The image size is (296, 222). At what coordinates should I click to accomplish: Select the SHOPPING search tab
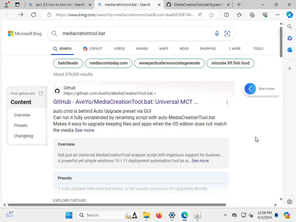[208, 49]
